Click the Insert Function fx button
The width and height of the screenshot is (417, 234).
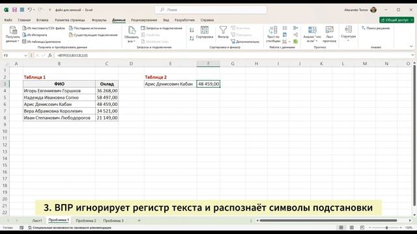tap(50, 55)
